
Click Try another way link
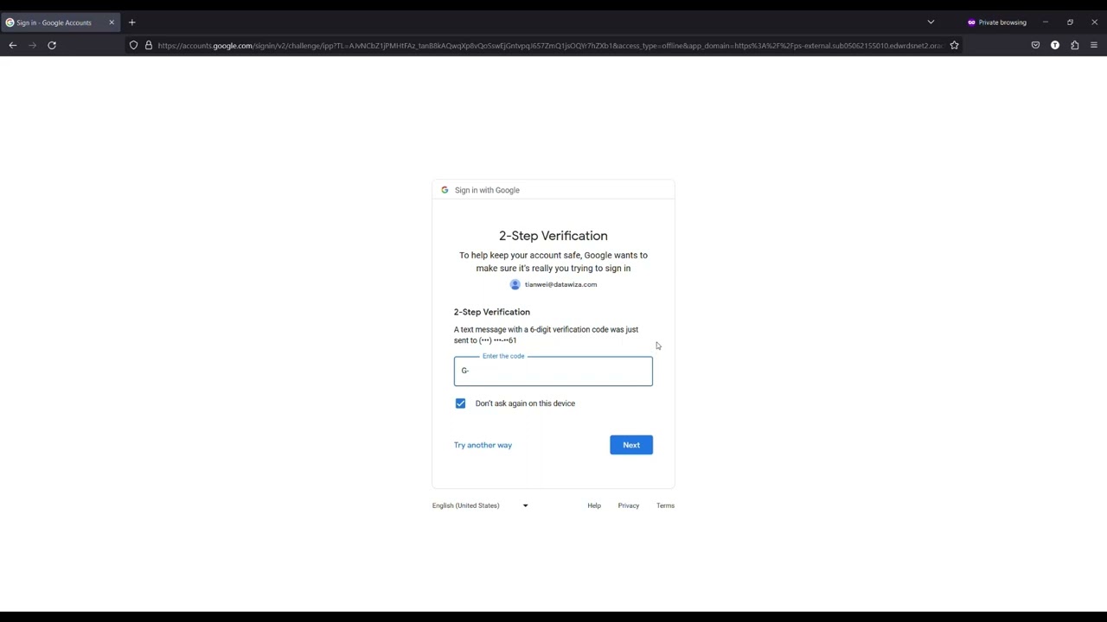(x=483, y=445)
